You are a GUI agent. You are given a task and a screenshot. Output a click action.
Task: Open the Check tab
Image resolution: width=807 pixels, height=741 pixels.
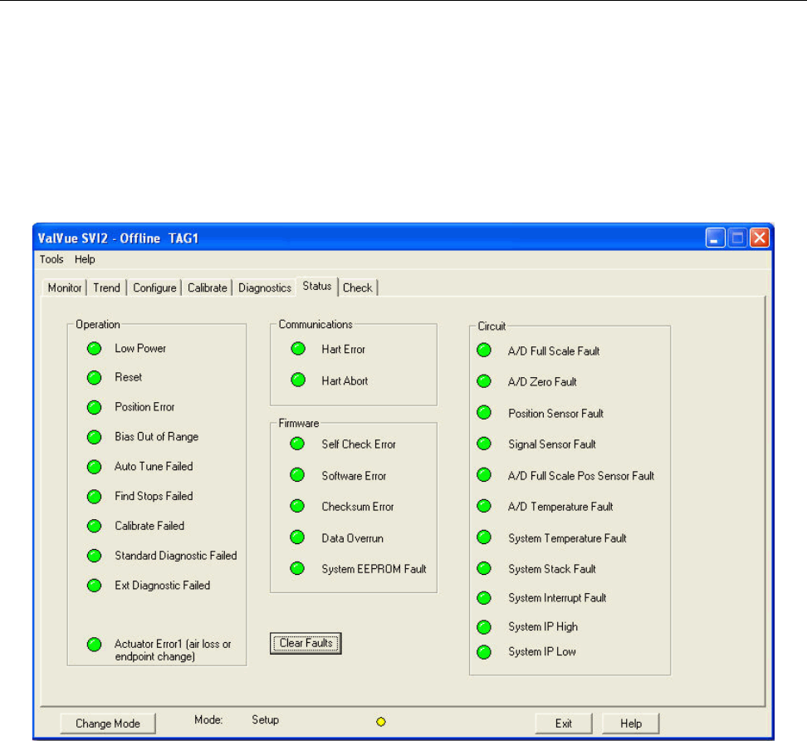(x=358, y=288)
